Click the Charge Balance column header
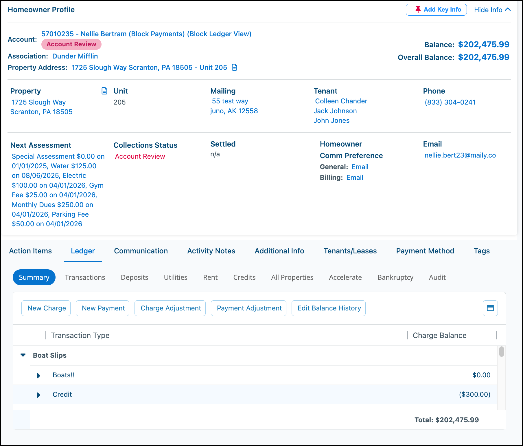This screenshot has height=446, width=523. [x=439, y=335]
